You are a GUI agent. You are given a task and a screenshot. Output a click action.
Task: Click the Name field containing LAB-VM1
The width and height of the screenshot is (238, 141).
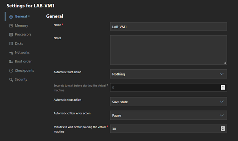168,27
